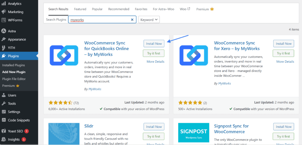Open MyWorks author link under QuickBooks plugin
The width and height of the screenshot is (302, 145).
click(95, 89)
